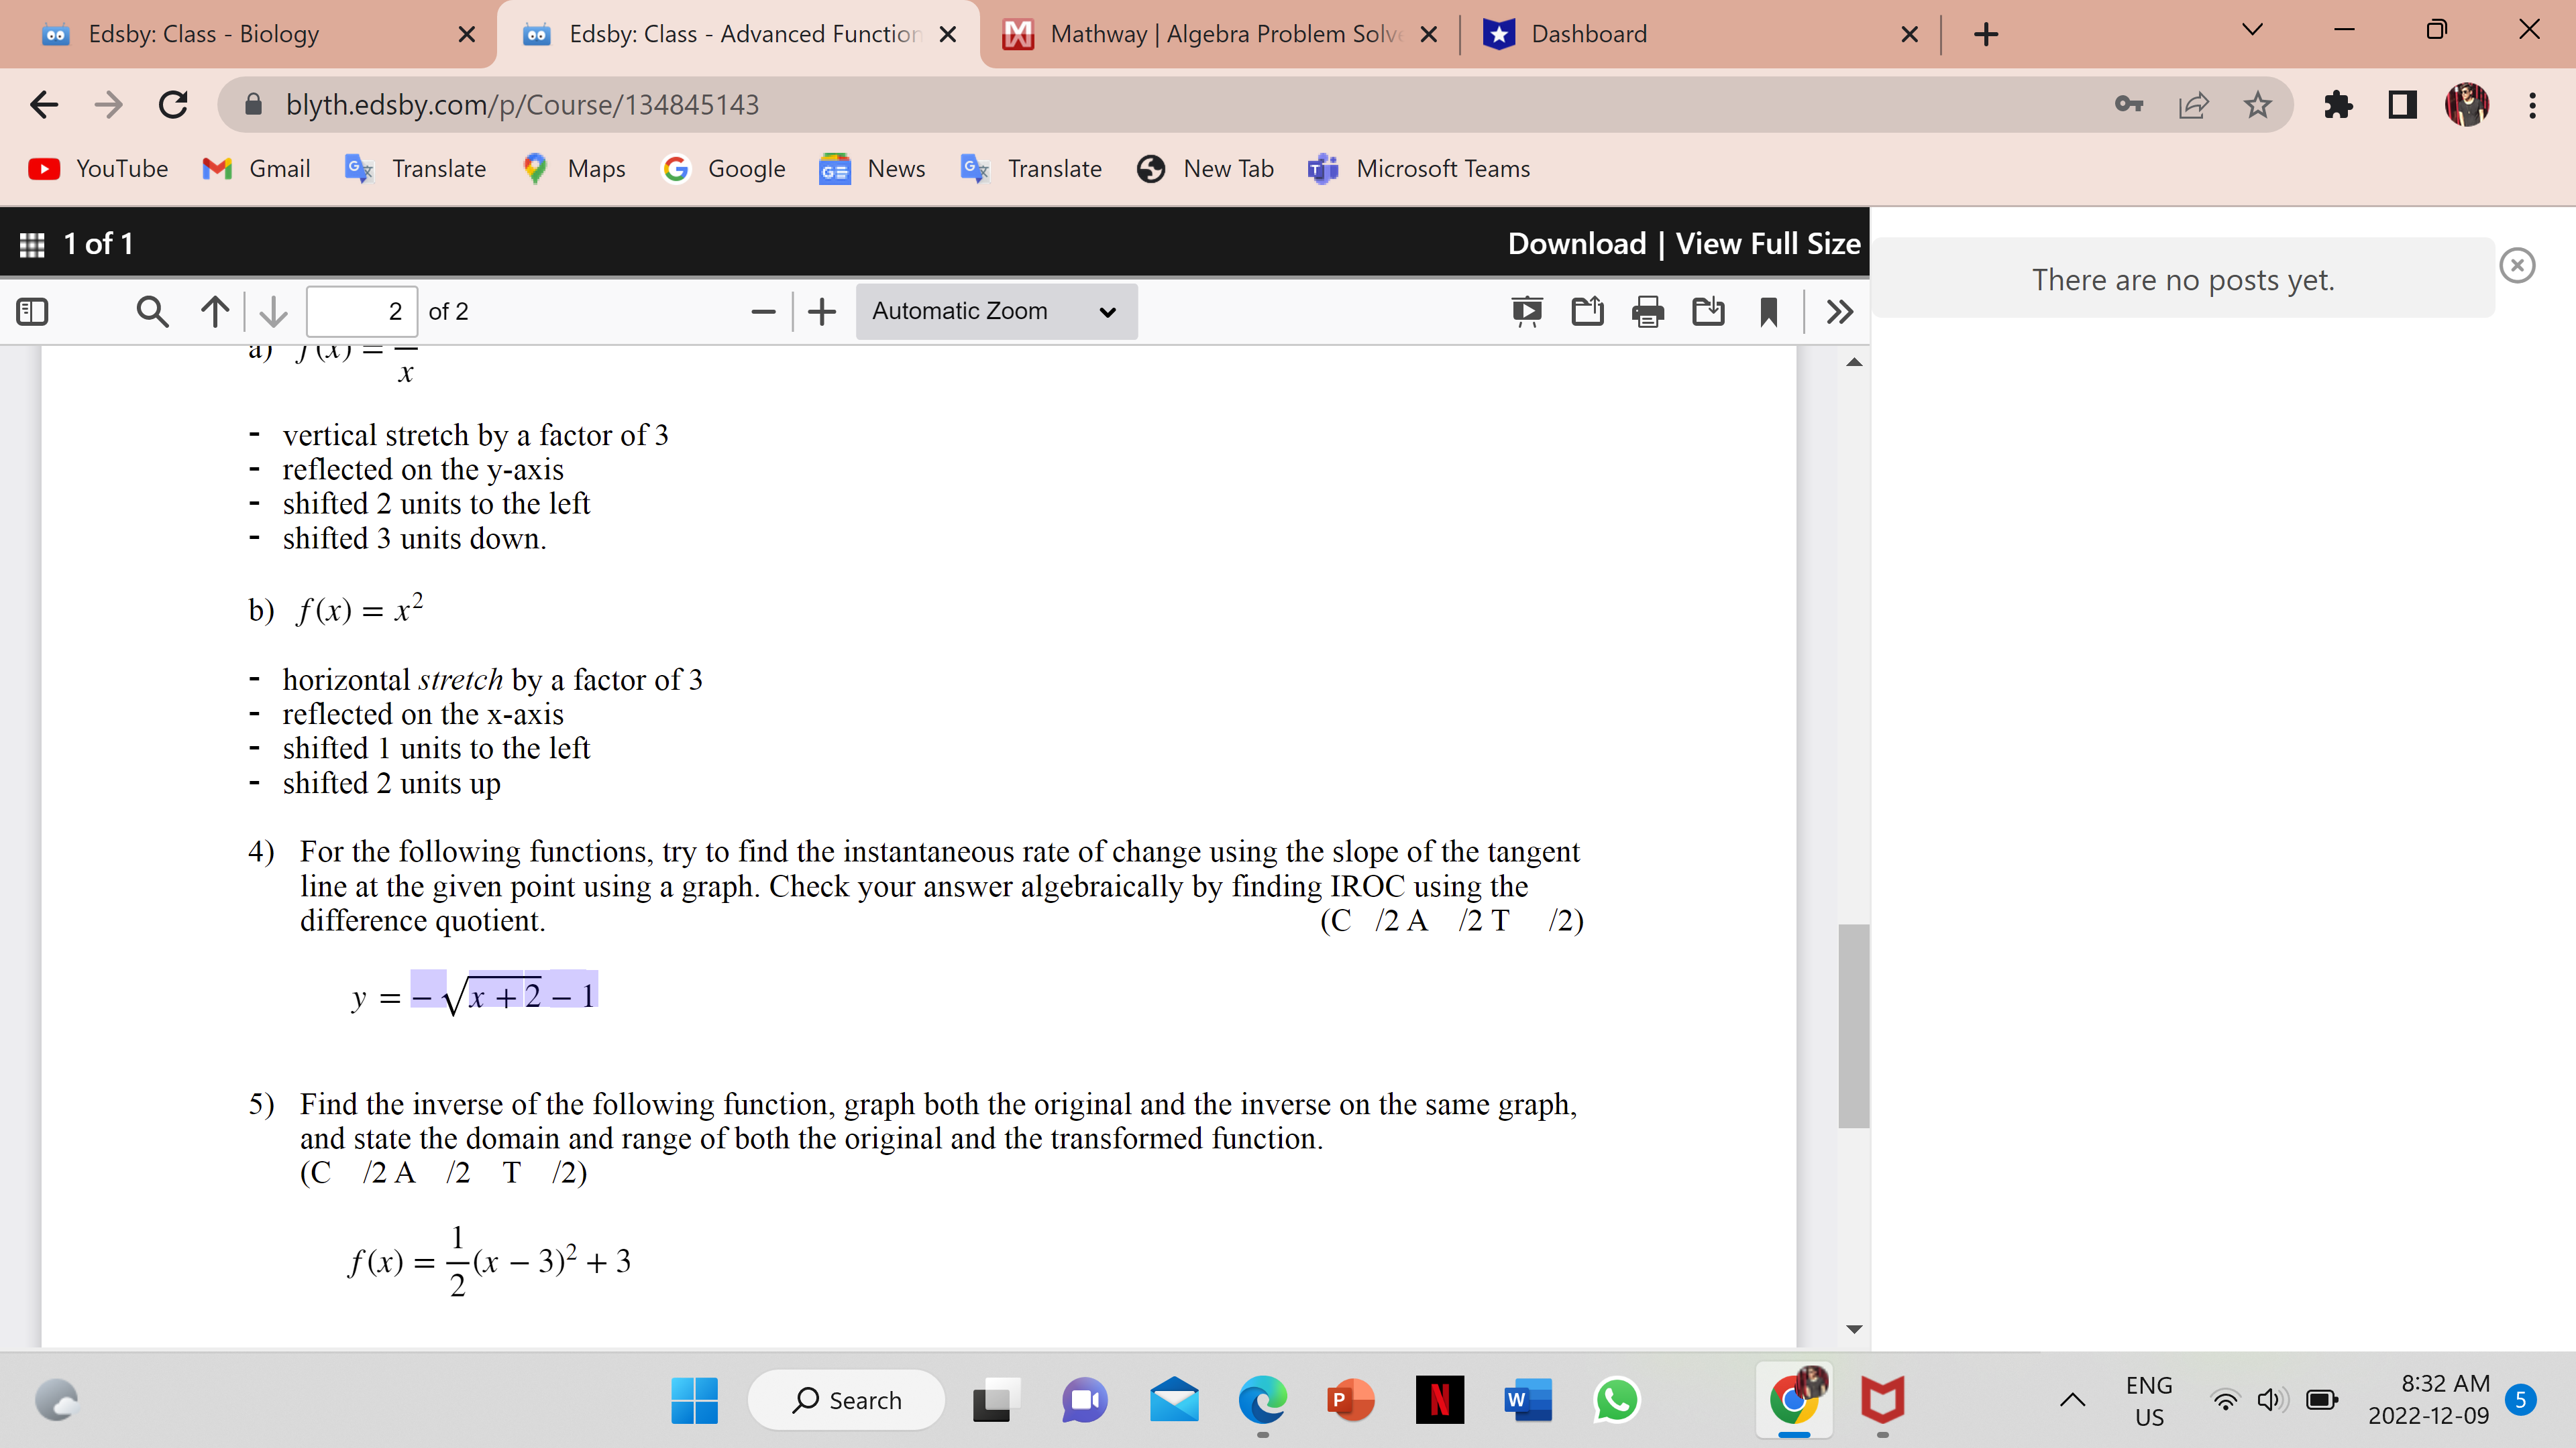The width and height of the screenshot is (2576, 1448).
Task: Open the Automatic Zoom dropdown
Action: [x=996, y=311]
